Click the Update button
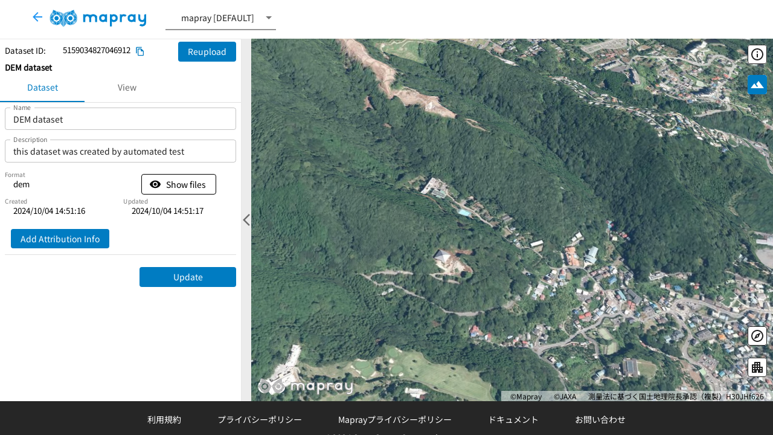773x435 pixels. click(x=188, y=277)
